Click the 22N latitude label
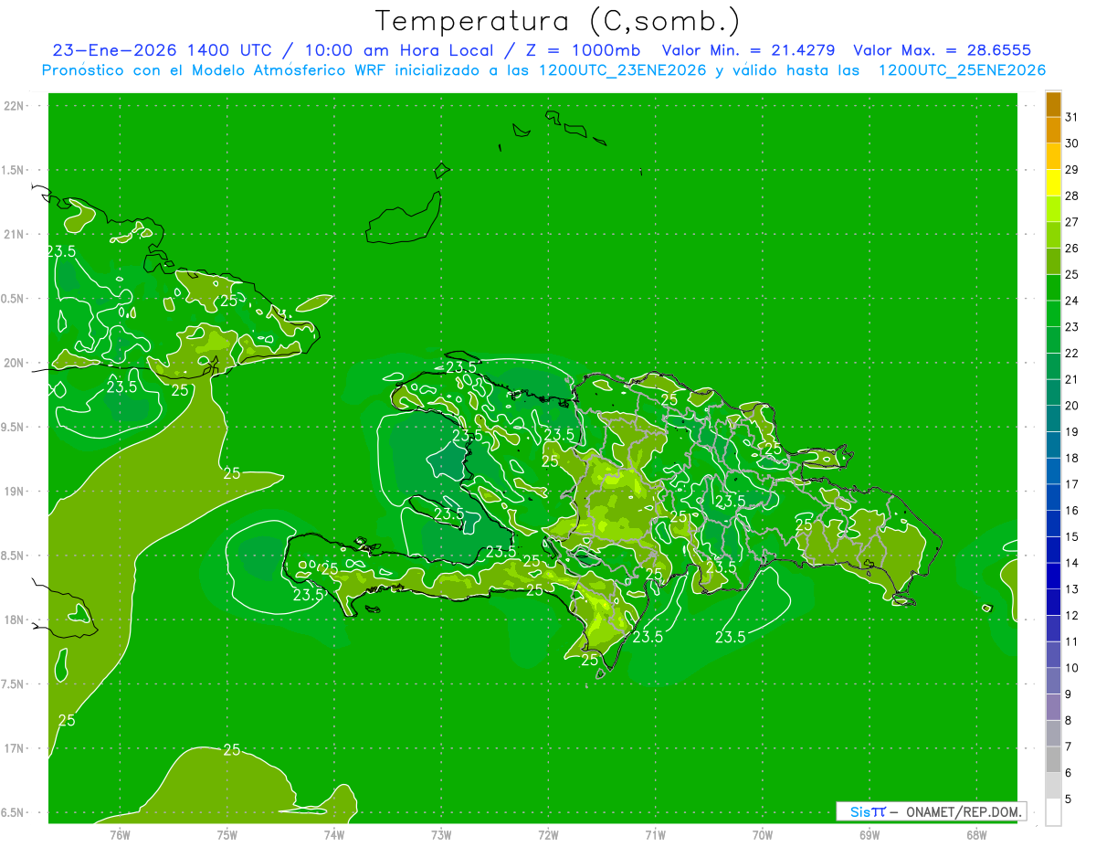Image resolution: width=1096 pixels, height=847 pixels. (x=15, y=106)
